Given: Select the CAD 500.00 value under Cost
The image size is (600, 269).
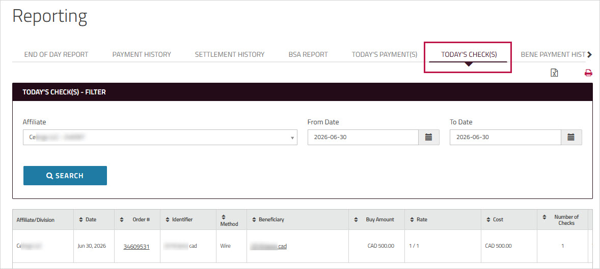Looking at the screenshot, I should 498,246.
